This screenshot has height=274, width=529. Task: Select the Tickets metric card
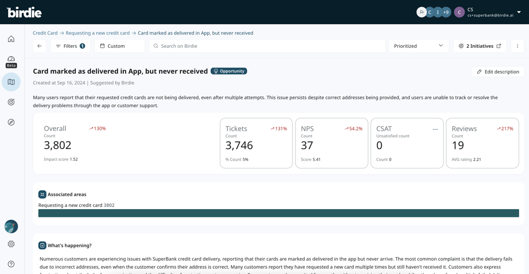pos(256,143)
